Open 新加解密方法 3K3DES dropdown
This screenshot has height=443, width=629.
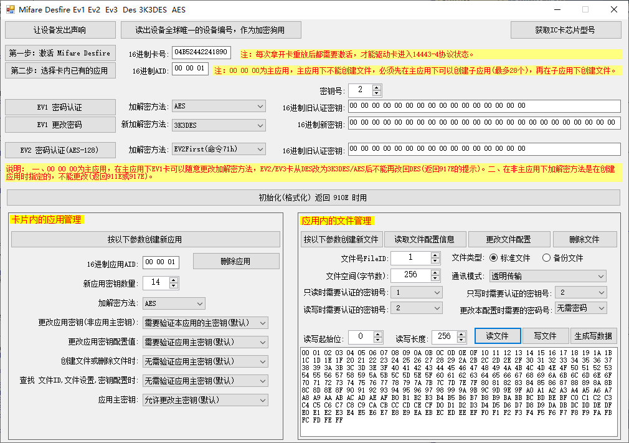[x=219, y=125]
